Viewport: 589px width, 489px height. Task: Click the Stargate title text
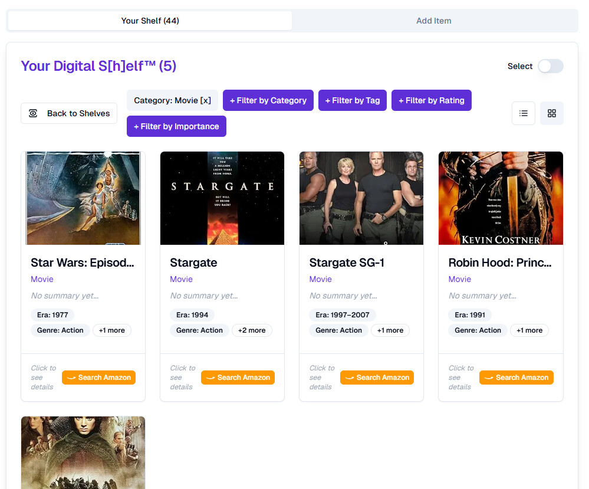click(193, 262)
